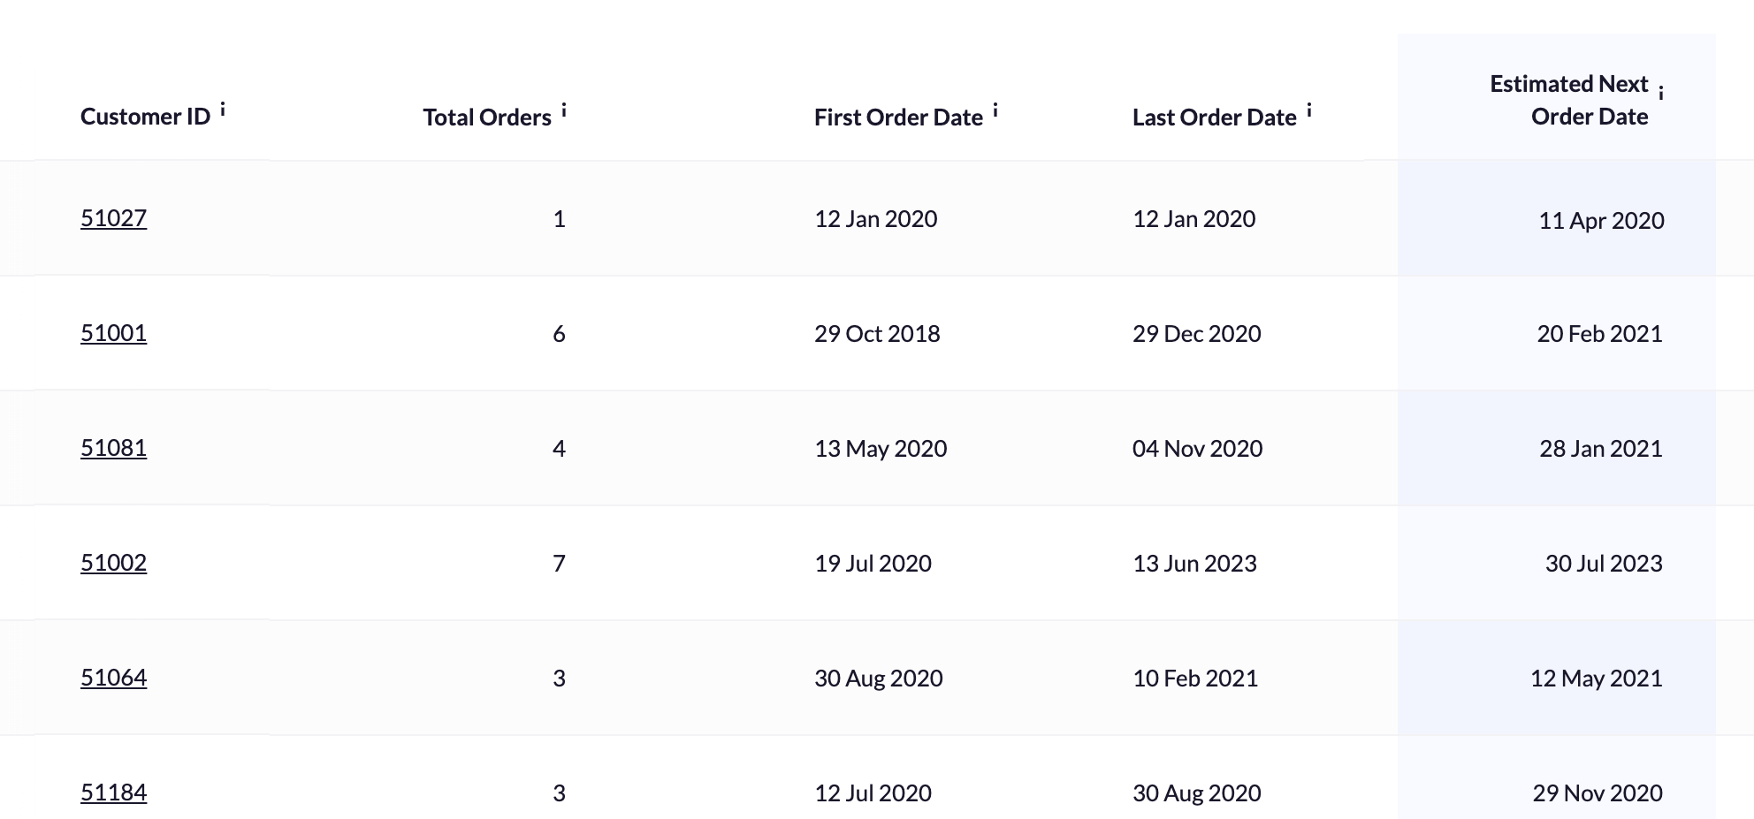Select the 51064 customer link
Viewport: 1754px width, 819px height.
(x=113, y=678)
